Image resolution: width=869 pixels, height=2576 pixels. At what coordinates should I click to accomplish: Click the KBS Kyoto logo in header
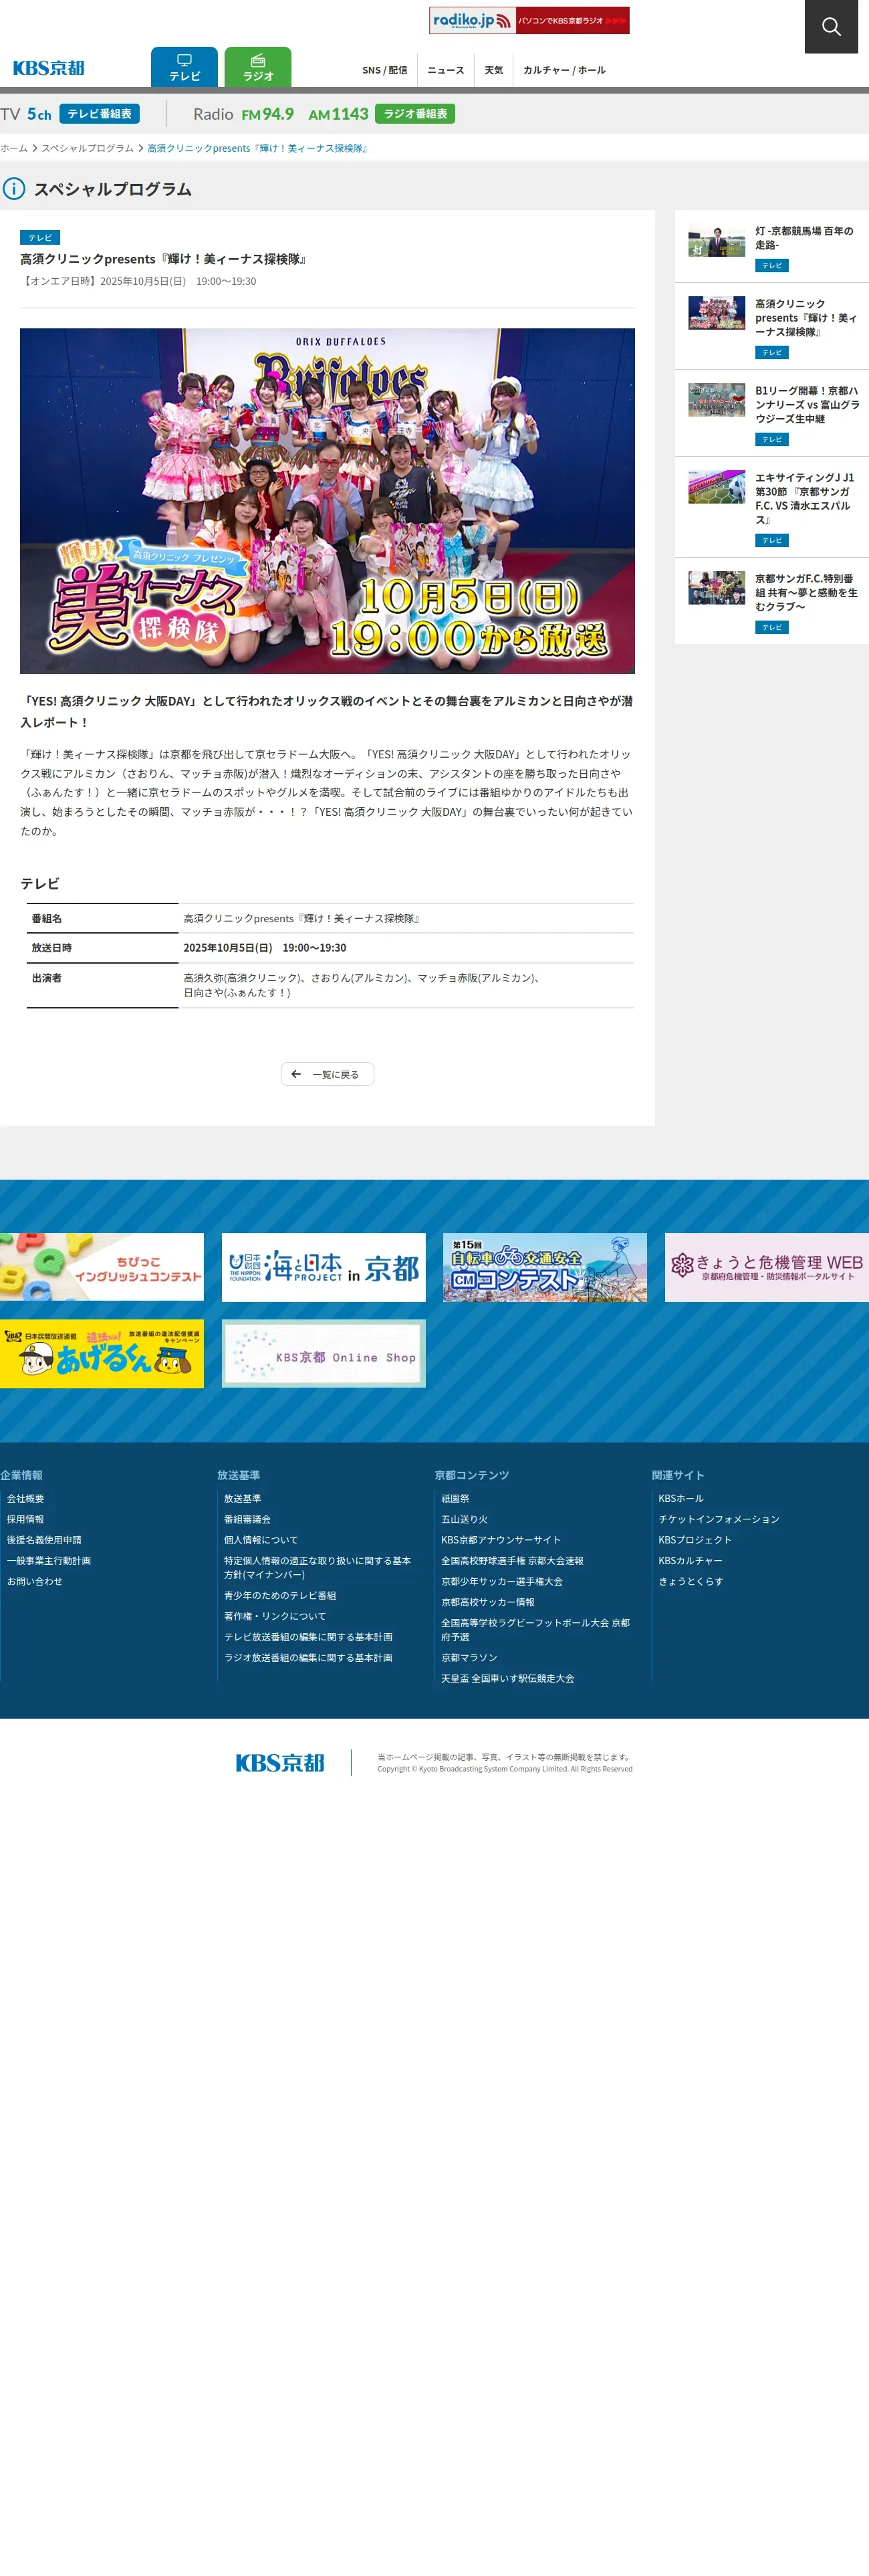(x=48, y=68)
